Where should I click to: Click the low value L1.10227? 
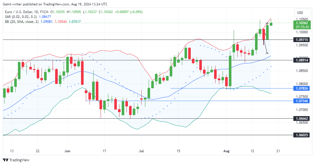(90, 12)
